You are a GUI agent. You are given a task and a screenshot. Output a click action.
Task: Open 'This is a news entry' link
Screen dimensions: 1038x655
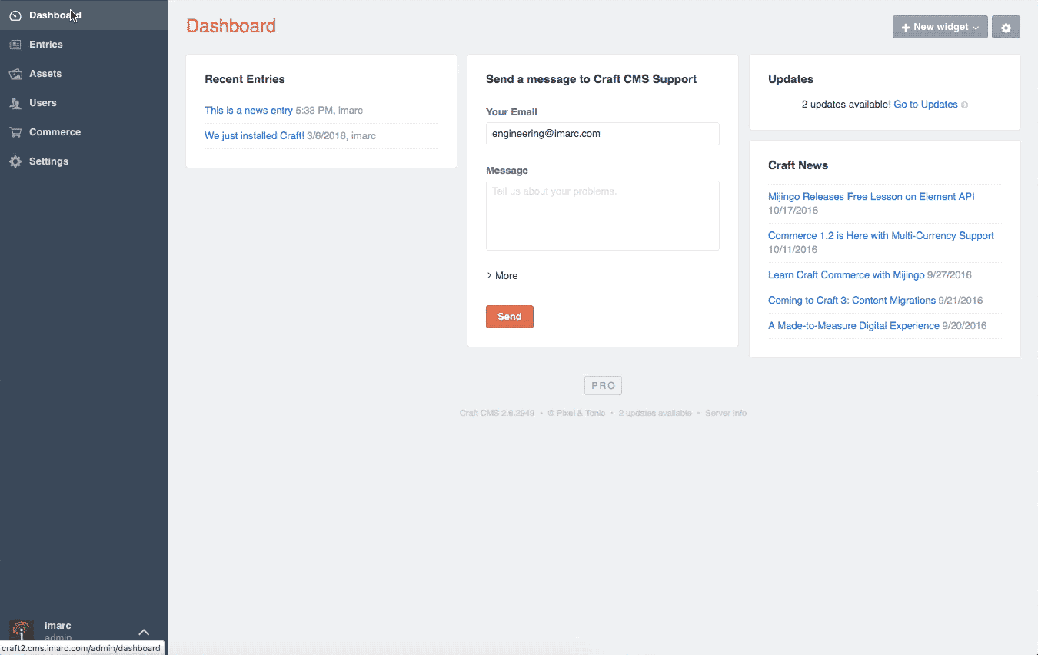[248, 111]
